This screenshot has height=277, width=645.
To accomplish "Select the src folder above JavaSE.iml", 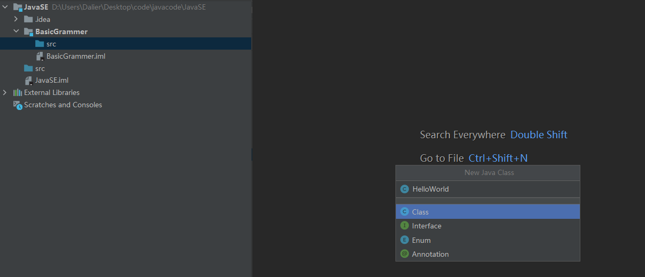I will coord(40,68).
